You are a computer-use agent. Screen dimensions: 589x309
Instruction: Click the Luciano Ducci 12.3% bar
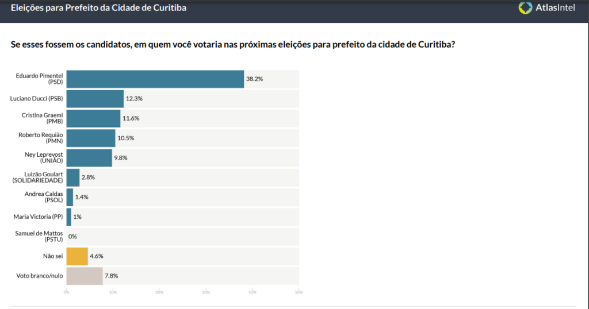tap(95, 99)
